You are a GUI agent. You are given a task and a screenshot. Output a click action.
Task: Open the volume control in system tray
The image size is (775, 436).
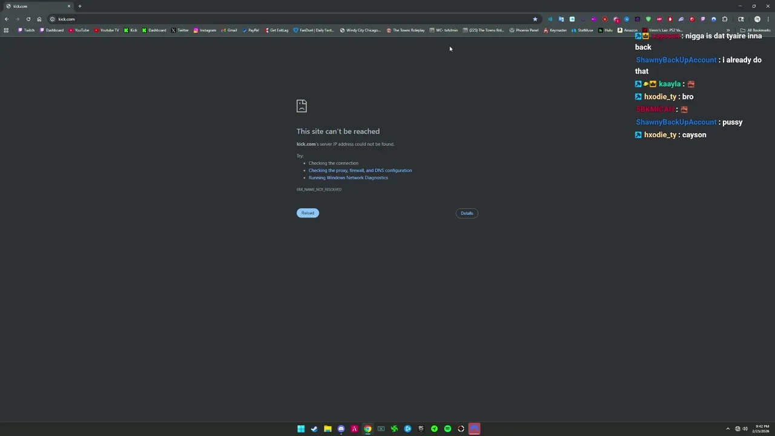(745, 429)
